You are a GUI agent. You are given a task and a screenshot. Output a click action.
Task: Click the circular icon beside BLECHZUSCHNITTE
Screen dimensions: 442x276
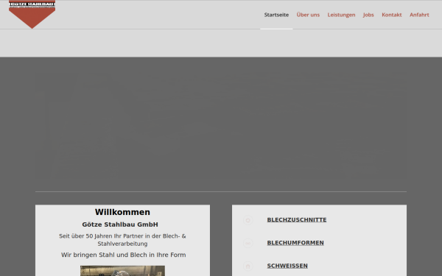[248, 220]
